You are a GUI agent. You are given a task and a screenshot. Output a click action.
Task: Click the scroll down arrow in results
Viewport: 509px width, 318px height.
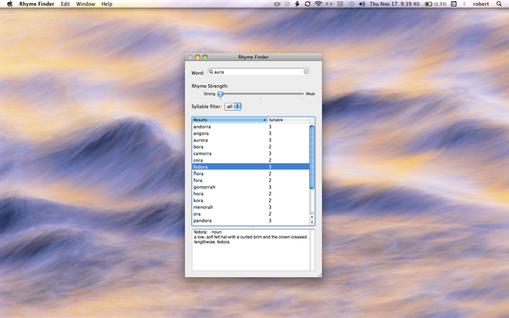(312, 222)
